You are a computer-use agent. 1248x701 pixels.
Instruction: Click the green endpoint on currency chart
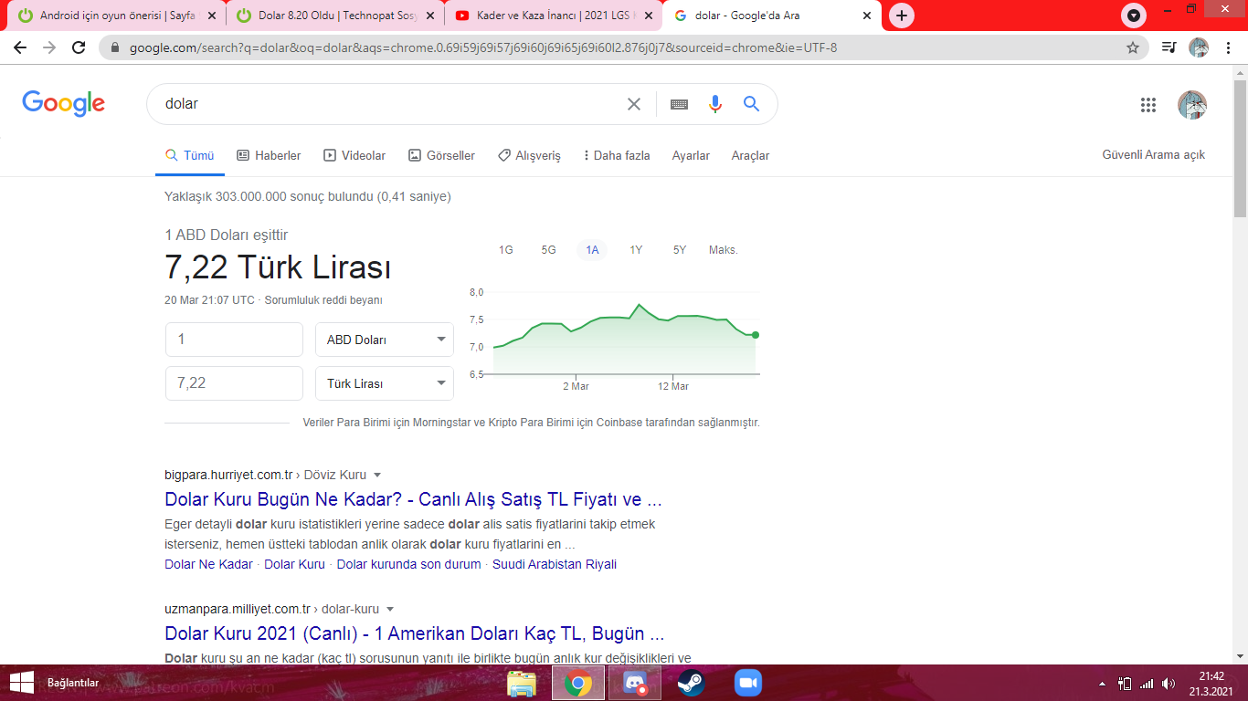point(756,335)
